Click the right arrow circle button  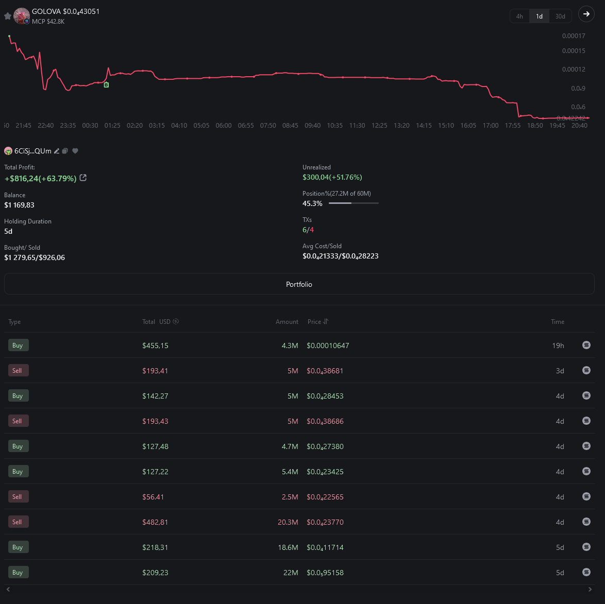point(586,14)
